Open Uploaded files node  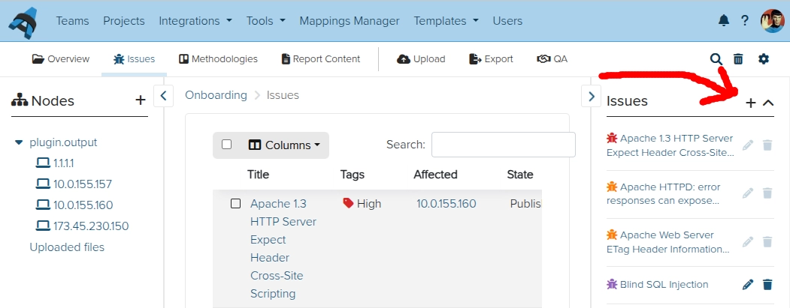[x=67, y=247]
